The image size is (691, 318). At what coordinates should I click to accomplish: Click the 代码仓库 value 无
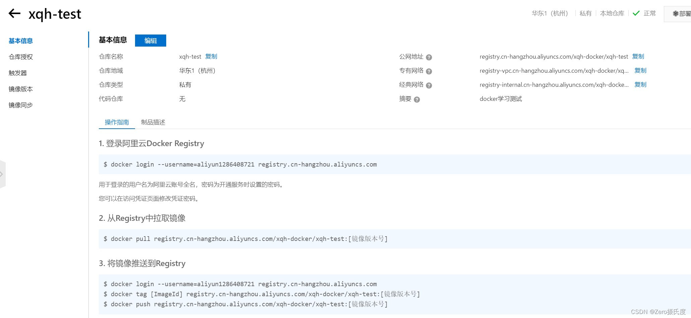pyautogui.click(x=182, y=99)
